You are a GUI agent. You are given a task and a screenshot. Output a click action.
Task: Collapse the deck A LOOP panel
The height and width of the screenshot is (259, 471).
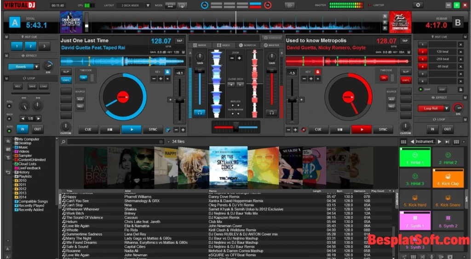(6, 78)
